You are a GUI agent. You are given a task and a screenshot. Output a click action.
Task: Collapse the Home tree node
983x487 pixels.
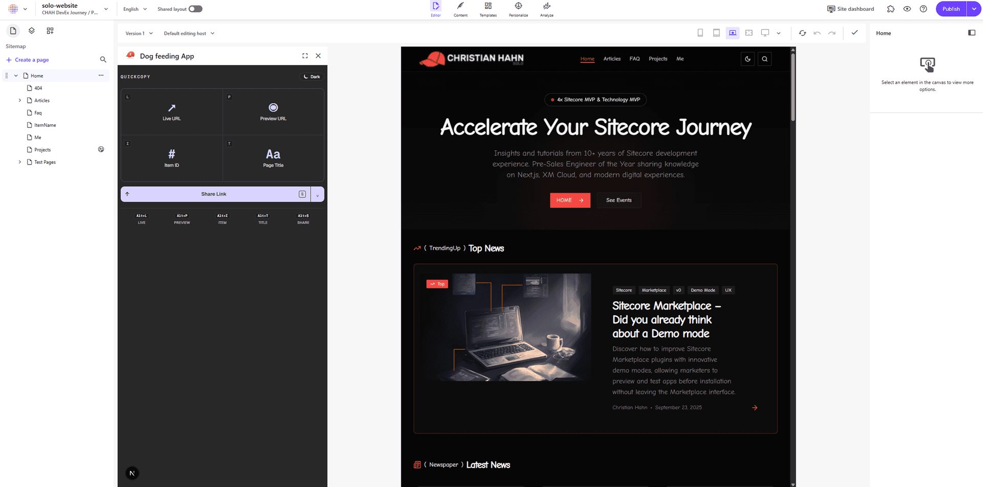pyautogui.click(x=16, y=76)
